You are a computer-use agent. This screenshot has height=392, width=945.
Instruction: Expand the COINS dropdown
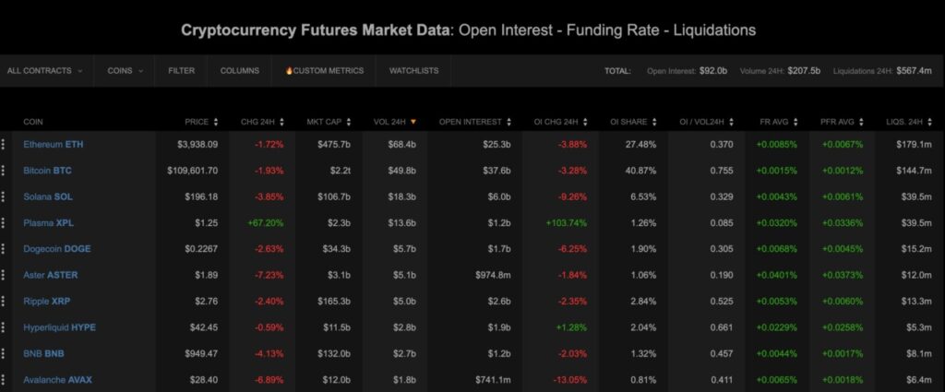pos(125,70)
